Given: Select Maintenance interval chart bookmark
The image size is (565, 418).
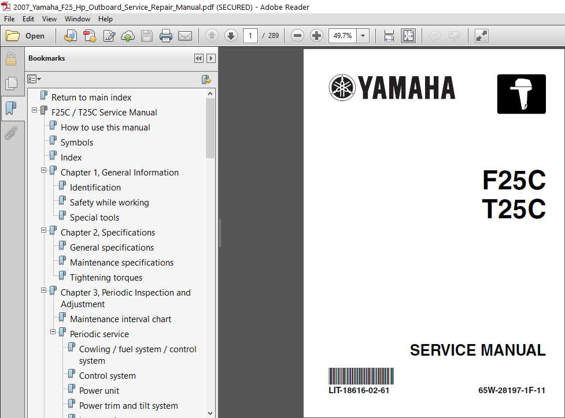Looking at the screenshot, I should pyautogui.click(x=121, y=319).
